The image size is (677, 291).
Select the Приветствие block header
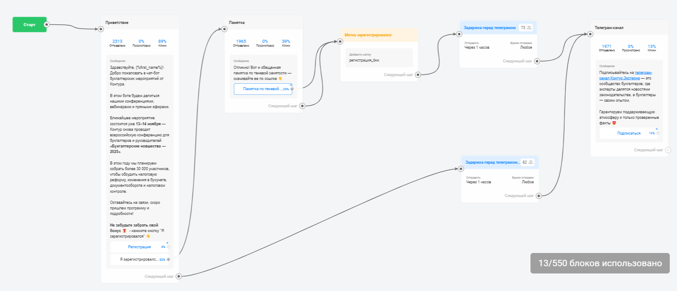[140, 23]
